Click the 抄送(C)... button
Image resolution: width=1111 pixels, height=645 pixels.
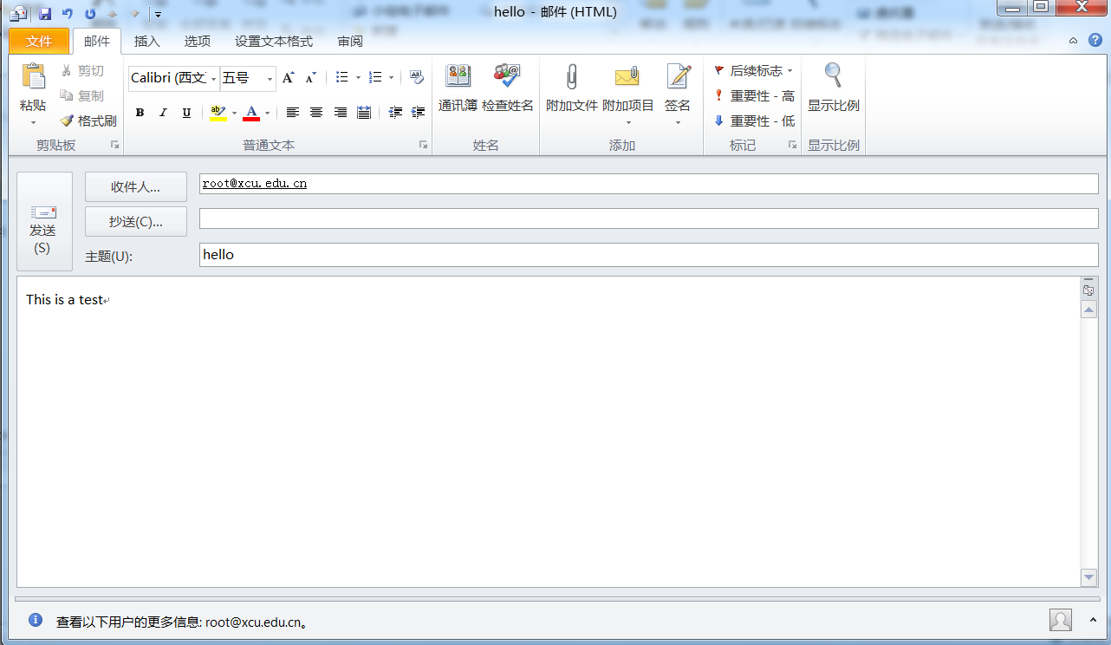(x=136, y=222)
